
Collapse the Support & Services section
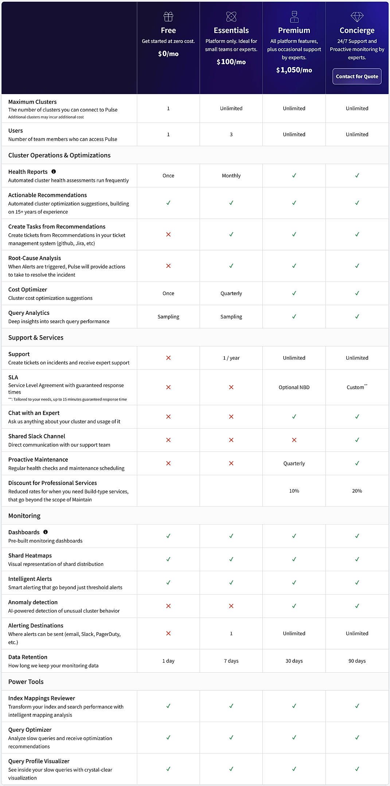pos(36,337)
